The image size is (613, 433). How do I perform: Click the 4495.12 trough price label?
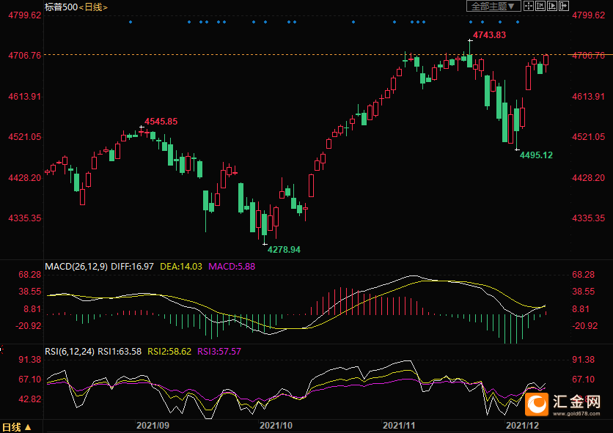536,155
